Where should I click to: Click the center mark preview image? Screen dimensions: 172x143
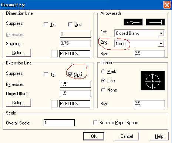coord(153,80)
